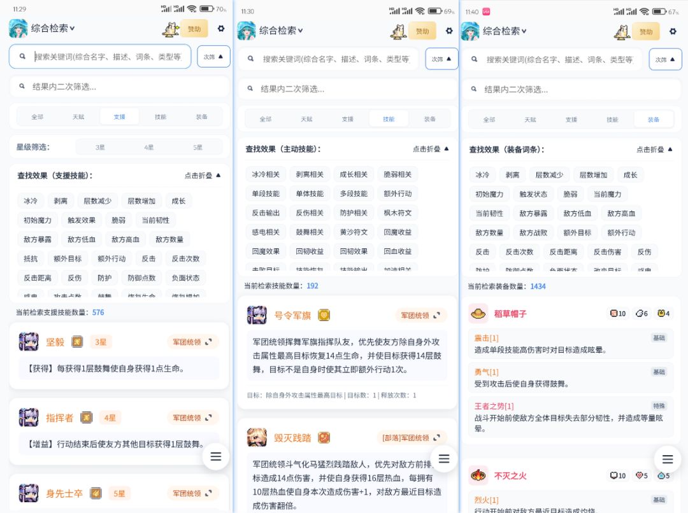Tap the magnifier in 11:40 结果内二次筛选 bar
The height and width of the screenshot is (513, 688).
pyautogui.click(x=474, y=89)
